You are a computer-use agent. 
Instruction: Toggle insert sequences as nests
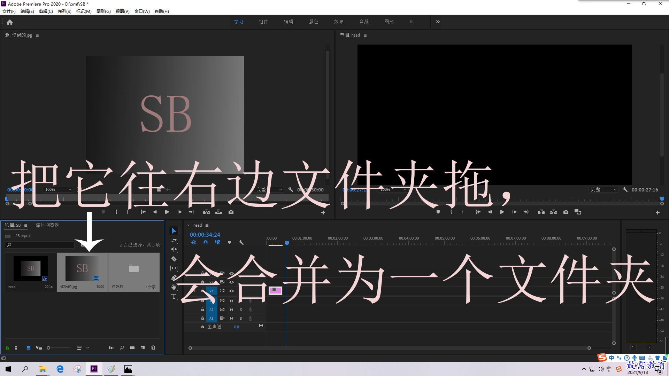pos(194,242)
